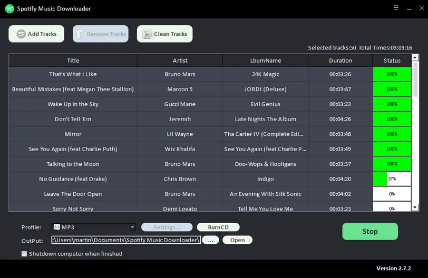
Task: Click artist 'Wiz Khalifa'
Action: click(x=180, y=149)
